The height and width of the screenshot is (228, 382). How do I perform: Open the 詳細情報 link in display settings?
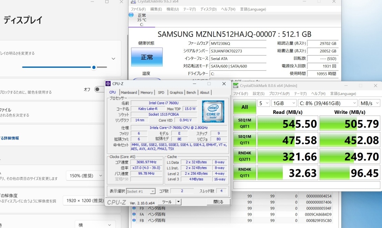point(10,138)
